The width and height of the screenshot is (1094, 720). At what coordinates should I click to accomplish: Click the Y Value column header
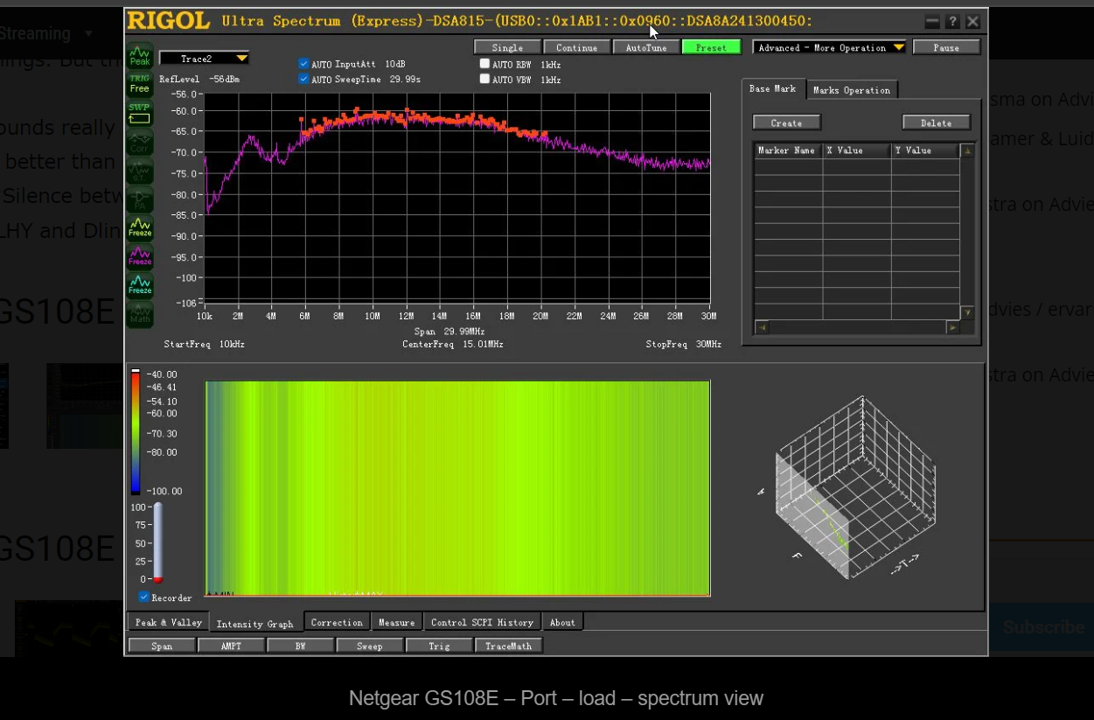tap(925, 150)
